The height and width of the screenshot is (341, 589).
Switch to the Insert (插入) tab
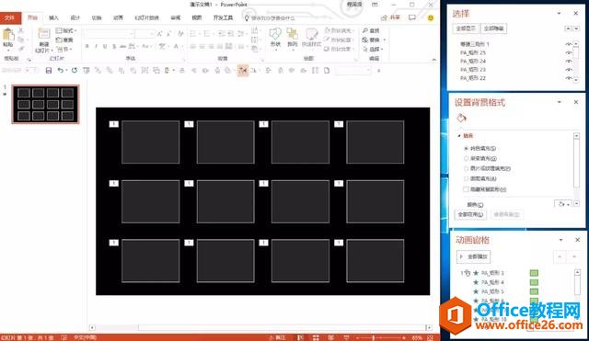[x=53, y=17]
